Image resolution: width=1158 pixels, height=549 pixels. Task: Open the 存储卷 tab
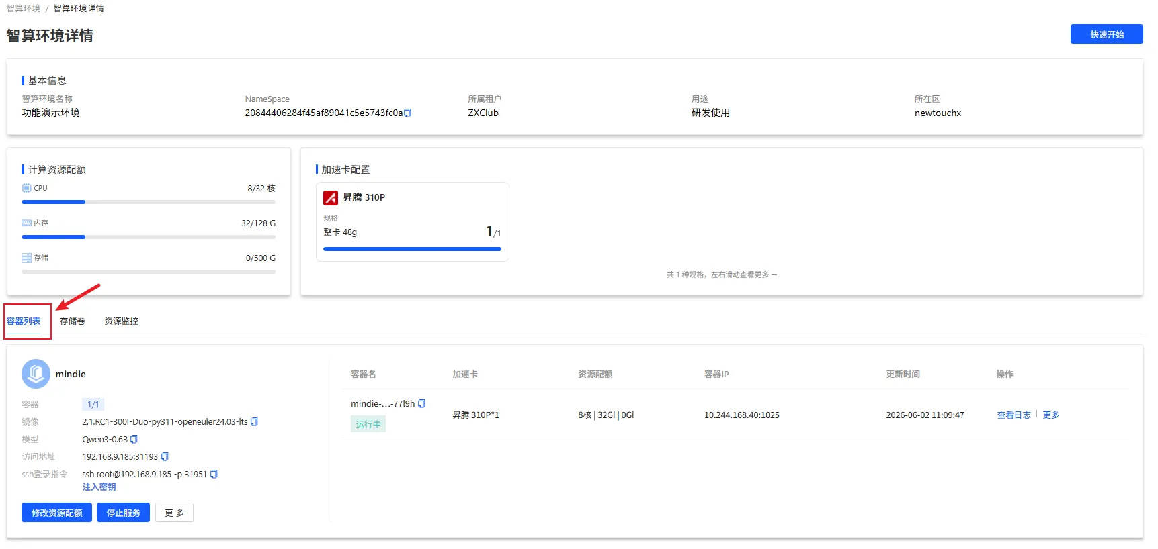(72, 321)
